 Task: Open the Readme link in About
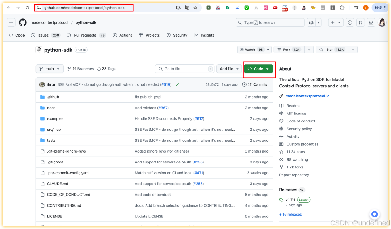point(294,106)
